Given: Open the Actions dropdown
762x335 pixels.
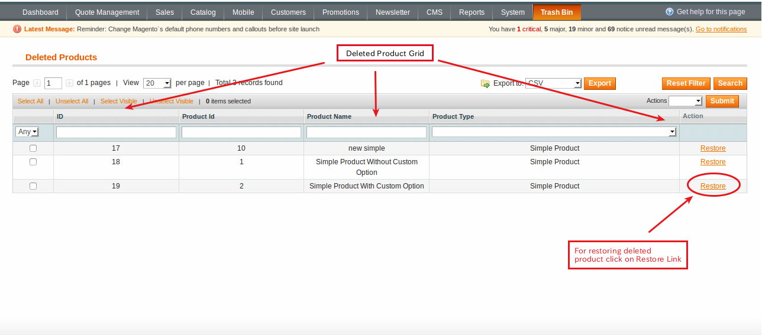Looking at the screenshot, I should [x=685, y=101].
